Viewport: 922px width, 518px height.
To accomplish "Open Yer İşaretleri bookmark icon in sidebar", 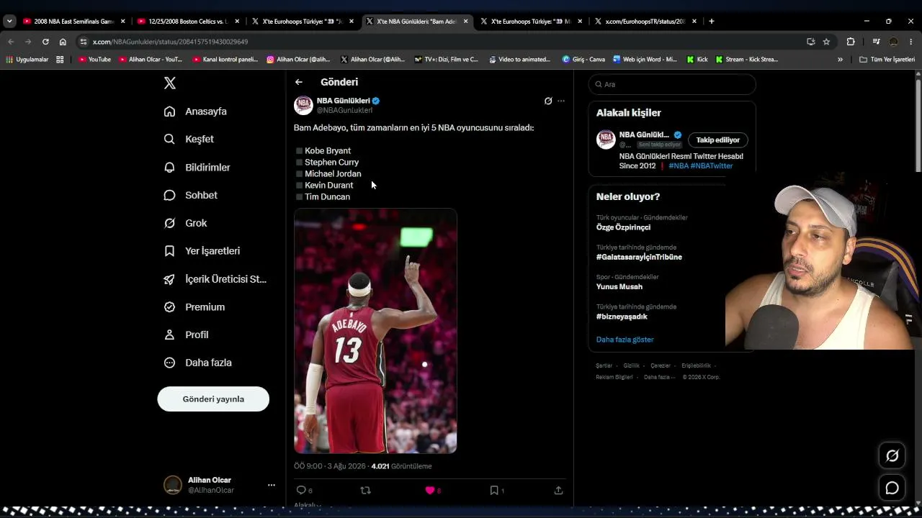I will (169, 251).
